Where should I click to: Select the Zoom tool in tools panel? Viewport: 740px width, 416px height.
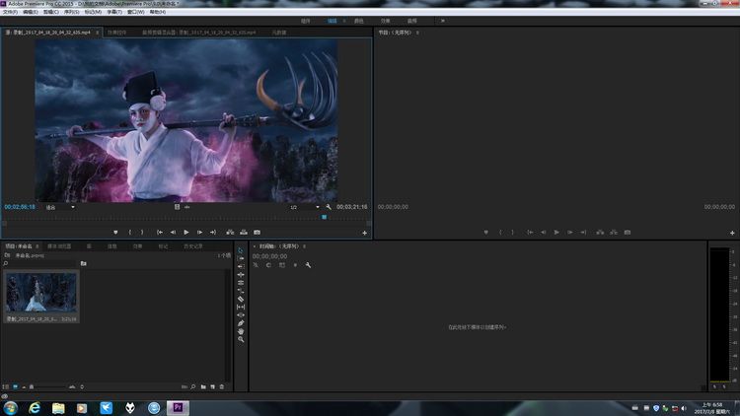pos(241,339)
